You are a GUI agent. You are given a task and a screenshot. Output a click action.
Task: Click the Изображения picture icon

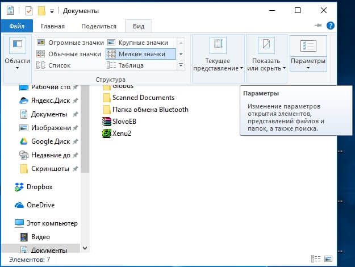pyautogui.click(x=24, y=128)
